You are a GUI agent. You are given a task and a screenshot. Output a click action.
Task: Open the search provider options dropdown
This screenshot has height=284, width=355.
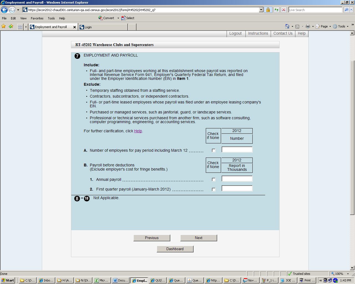click(352, 10)
